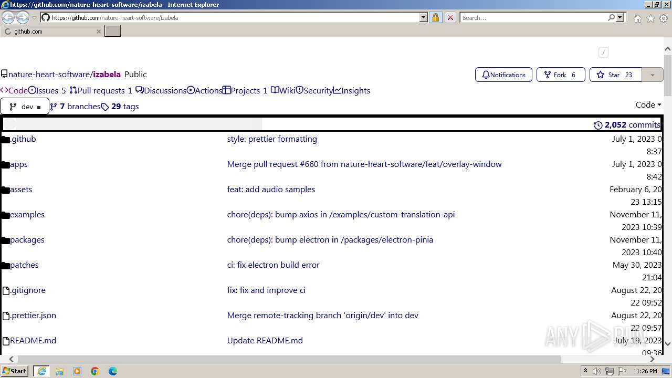Click the search magnifier icon
The width and height of the screenshot is (672, 378).
click(611, 17)
